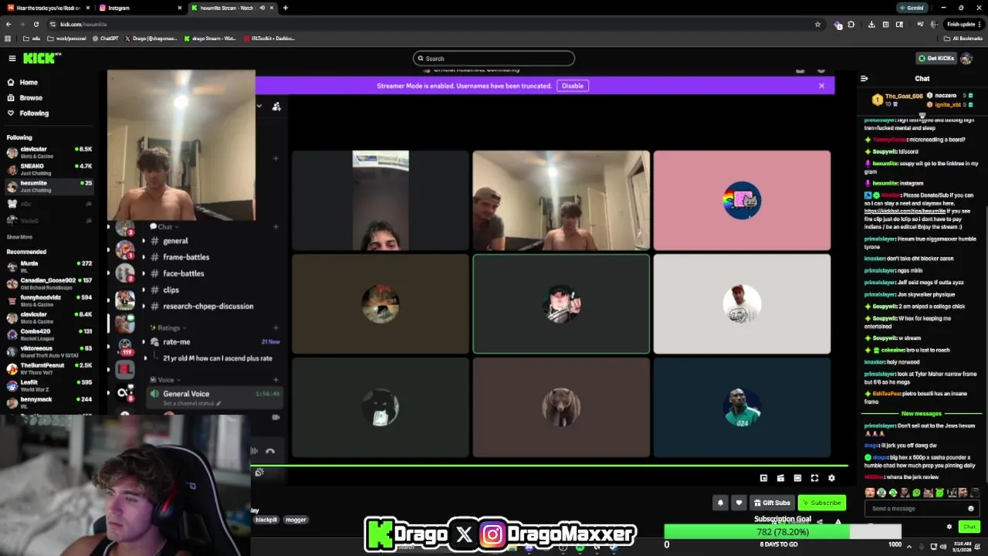Click the kickbot tips link in chat
This screenshot has height=556, width=988.
(905, 211)
